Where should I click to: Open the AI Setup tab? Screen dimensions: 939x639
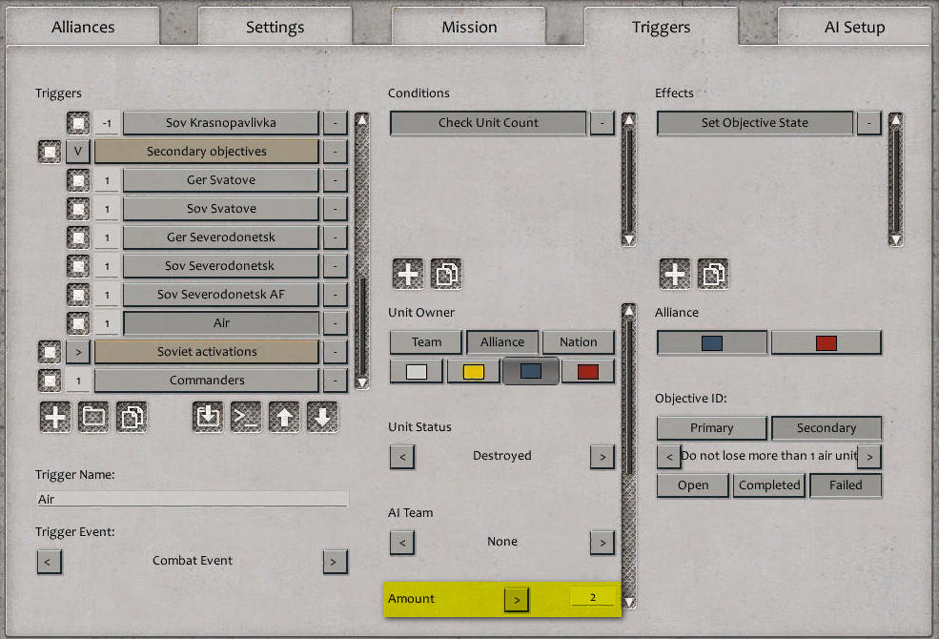pos(854,27)
